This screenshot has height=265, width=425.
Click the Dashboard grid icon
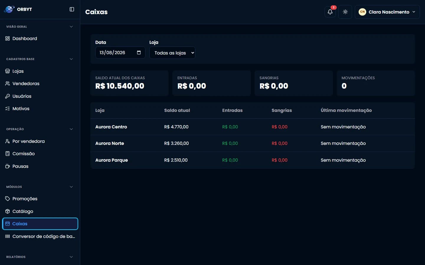pyautogui.click(x=8, y=39)
